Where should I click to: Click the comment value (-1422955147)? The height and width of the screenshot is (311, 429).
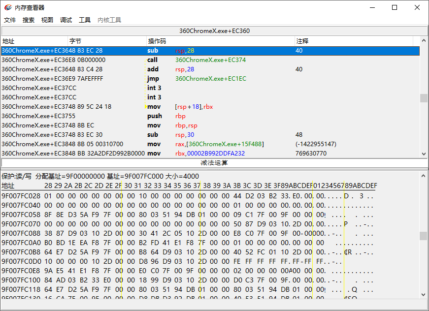[x=316, y=144]
